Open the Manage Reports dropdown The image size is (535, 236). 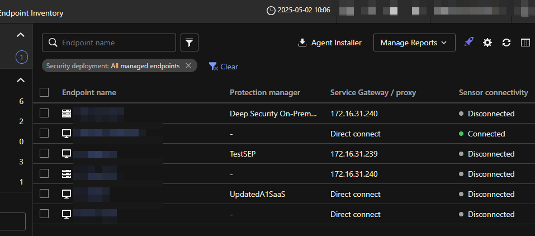click(414, 43)
